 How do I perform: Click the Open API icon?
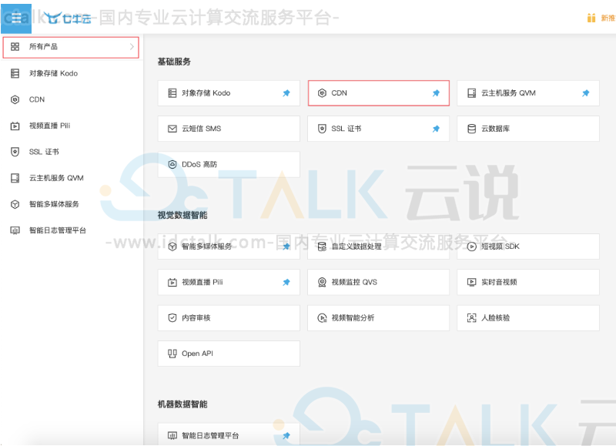pos(172,354)
